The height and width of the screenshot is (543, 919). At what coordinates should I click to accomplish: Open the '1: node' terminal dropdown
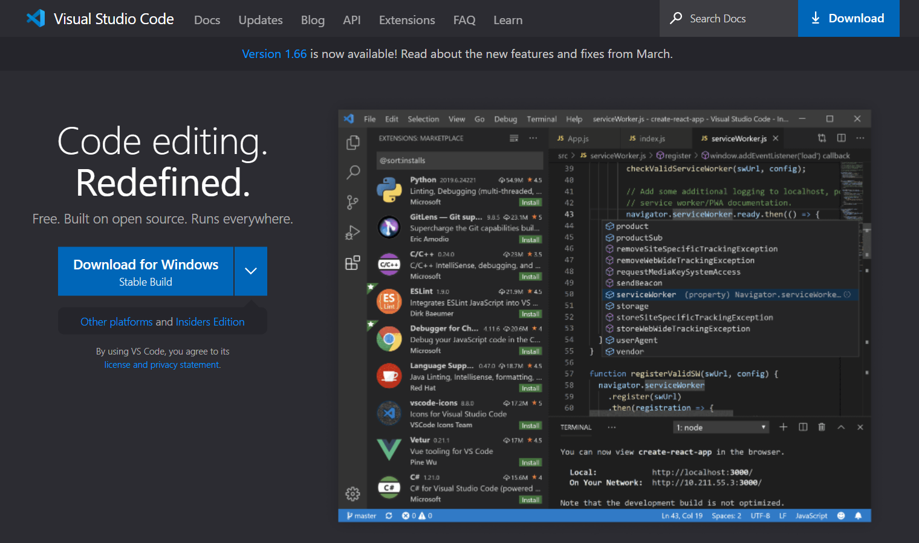click(721, 428)
